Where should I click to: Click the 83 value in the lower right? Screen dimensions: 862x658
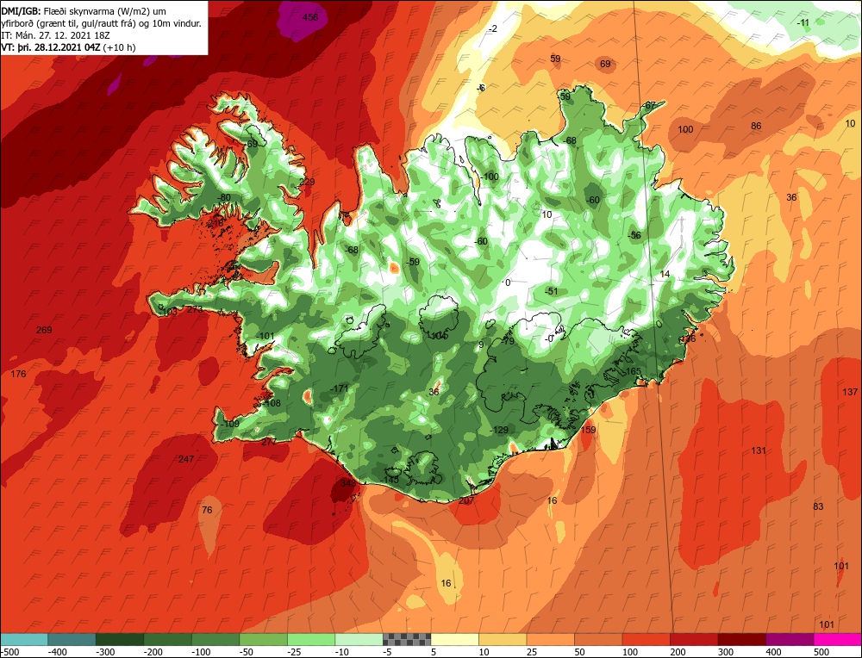point(819,506)
